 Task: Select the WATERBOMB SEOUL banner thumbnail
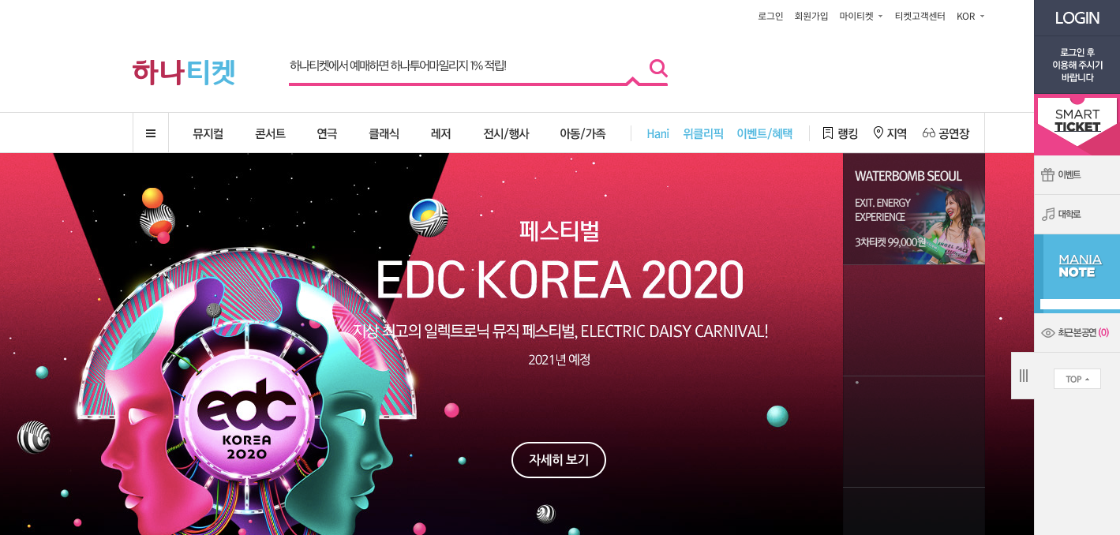914,209
